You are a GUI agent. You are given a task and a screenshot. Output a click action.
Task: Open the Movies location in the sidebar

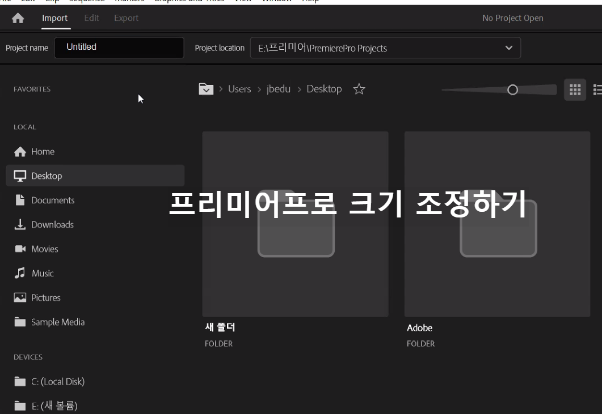coord(45,249)
